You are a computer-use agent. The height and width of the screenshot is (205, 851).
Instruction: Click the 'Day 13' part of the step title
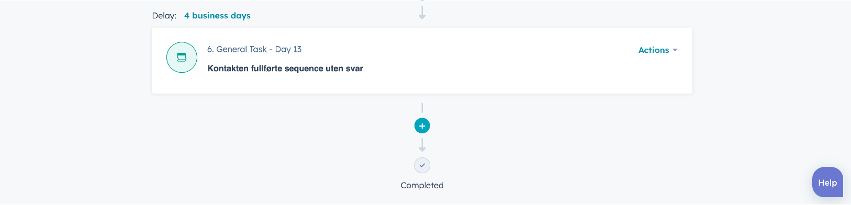pyautogui.click(x=288, y=49)
